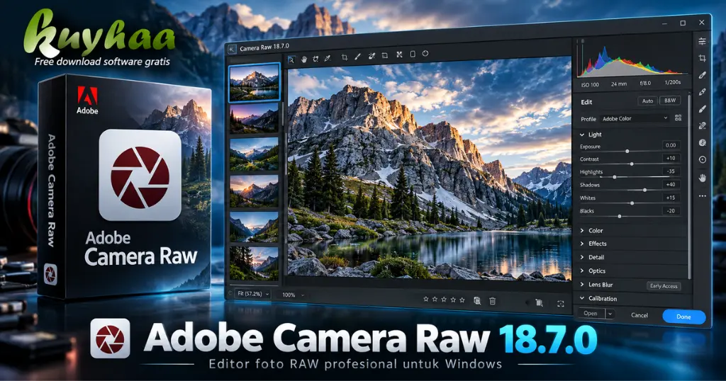Click the Open button
The width and height of the screenshot is (726, 381).
591,314
